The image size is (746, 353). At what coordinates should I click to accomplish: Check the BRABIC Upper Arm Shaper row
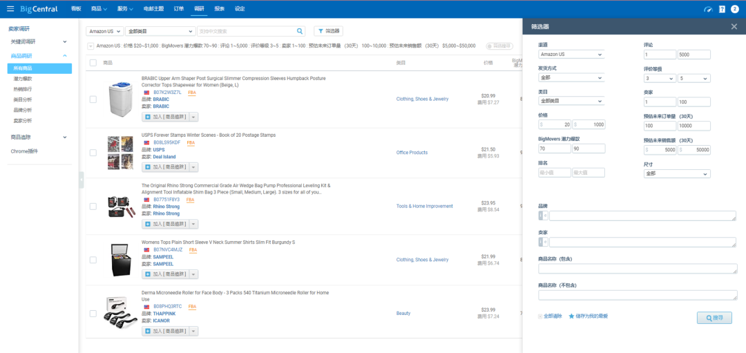[93, 99]
